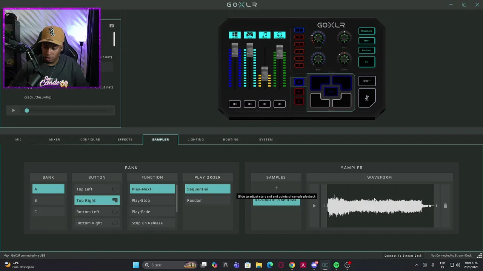
Task: Click the Music note channel icon
Action: point(265,35)
